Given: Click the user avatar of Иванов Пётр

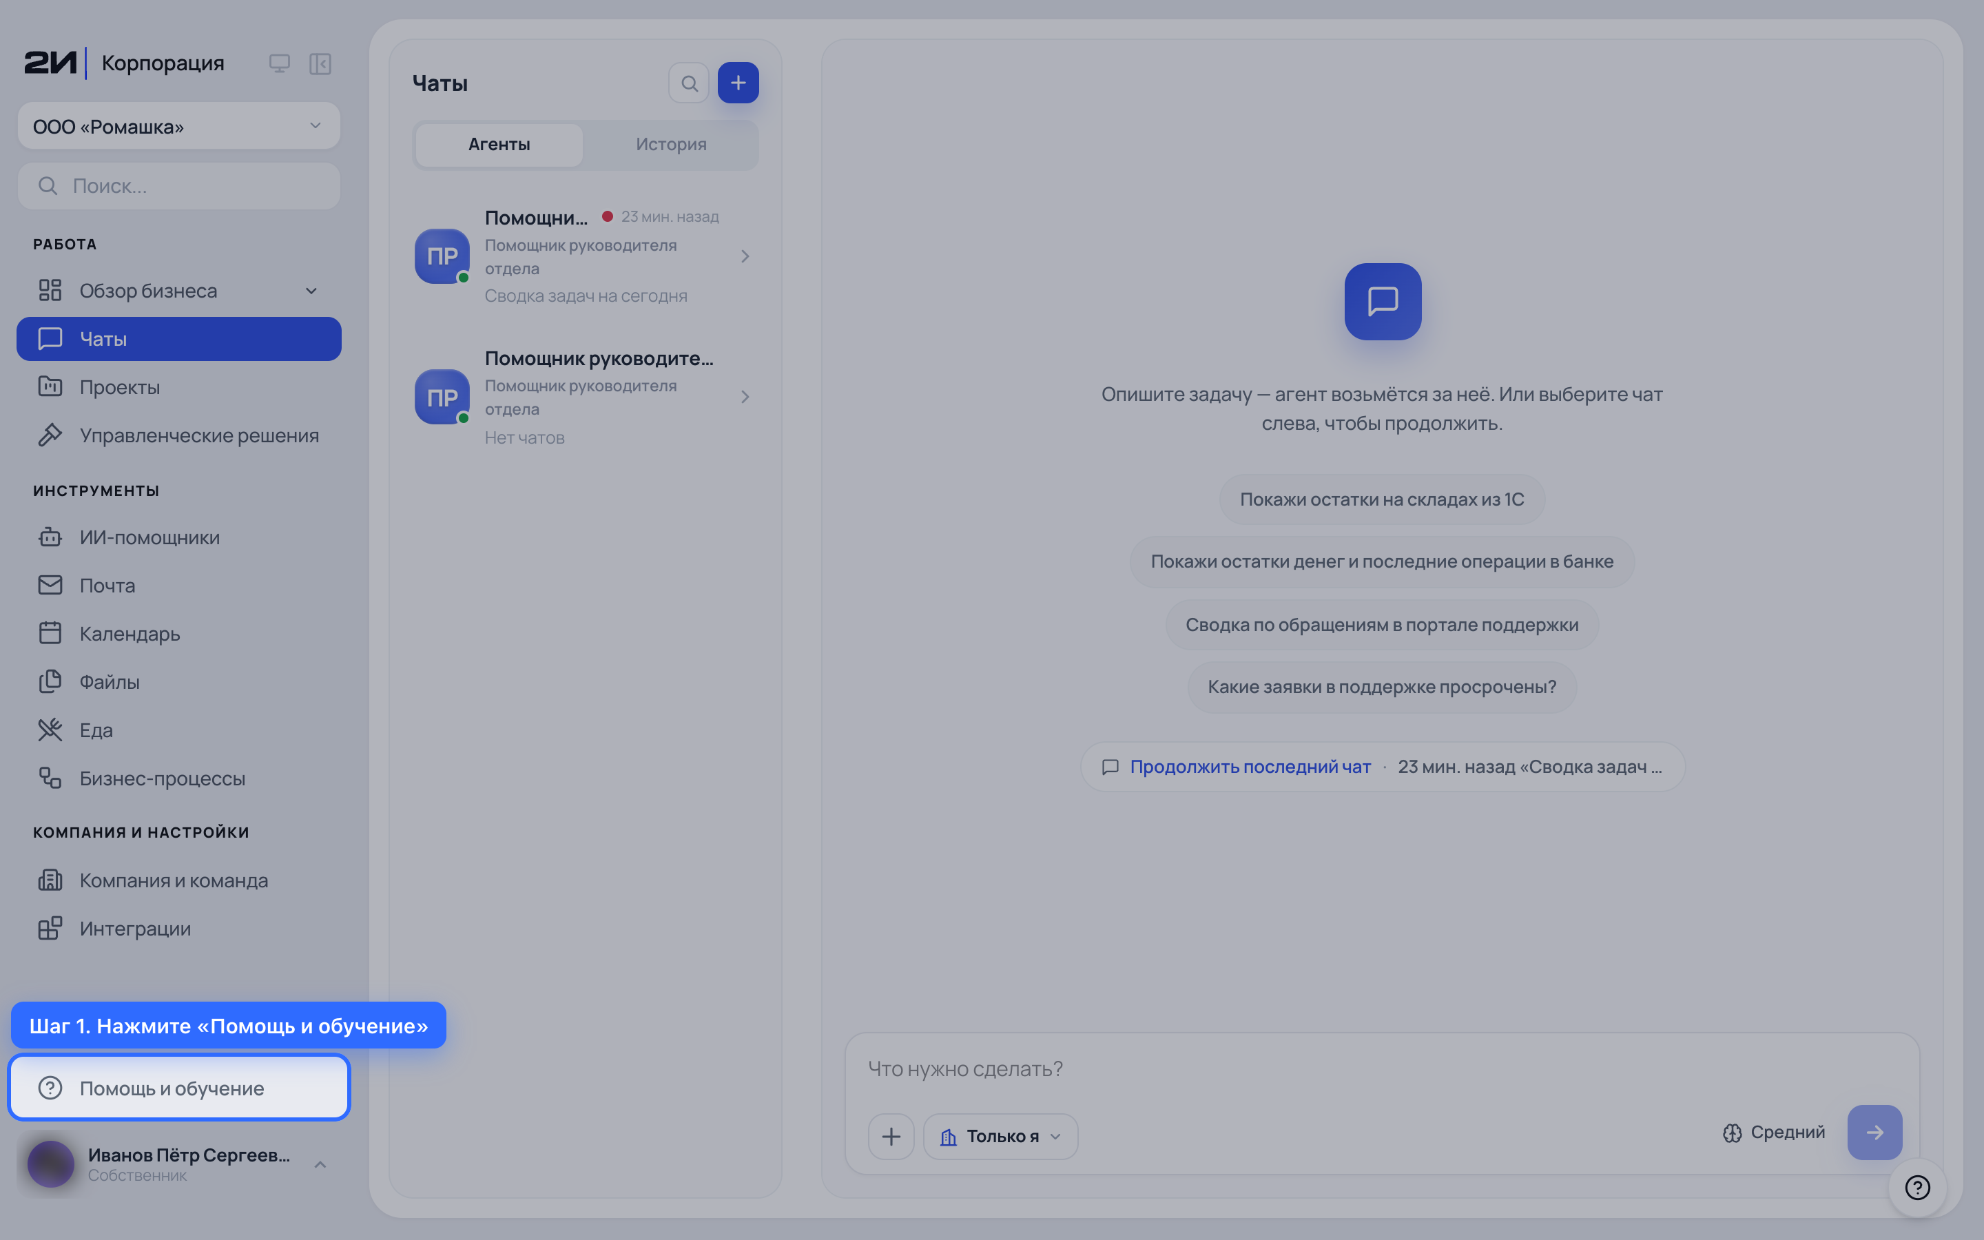Looking at the screenshot, I should 51,1164.
